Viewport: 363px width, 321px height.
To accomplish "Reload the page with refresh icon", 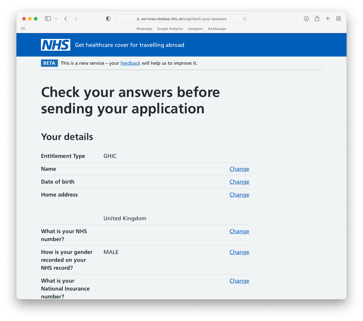I will (x=245, y=19).
